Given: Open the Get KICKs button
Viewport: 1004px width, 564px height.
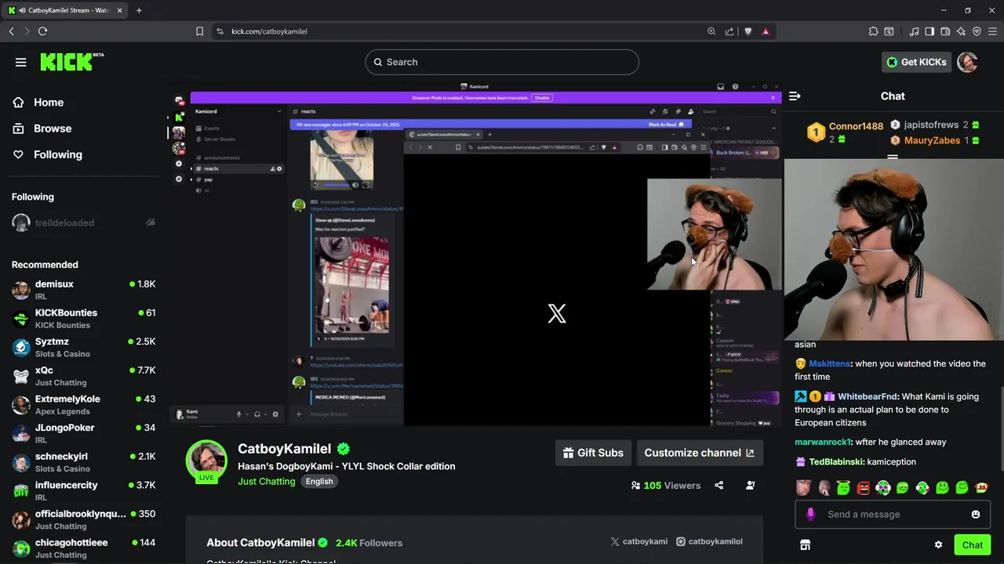Looking at the screenshot, I should point(916,62).
